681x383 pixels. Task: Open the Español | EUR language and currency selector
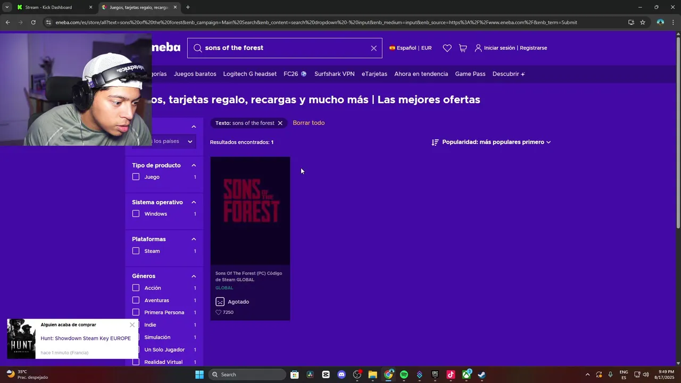coord(410,48)
